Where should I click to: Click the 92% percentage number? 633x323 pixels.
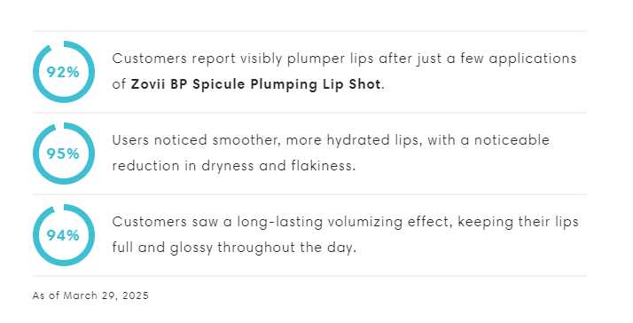63,73
